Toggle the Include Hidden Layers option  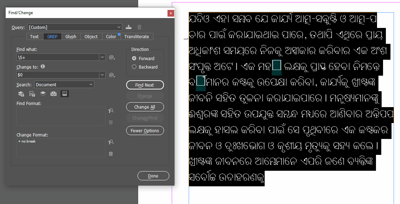(x=43, y=94)
